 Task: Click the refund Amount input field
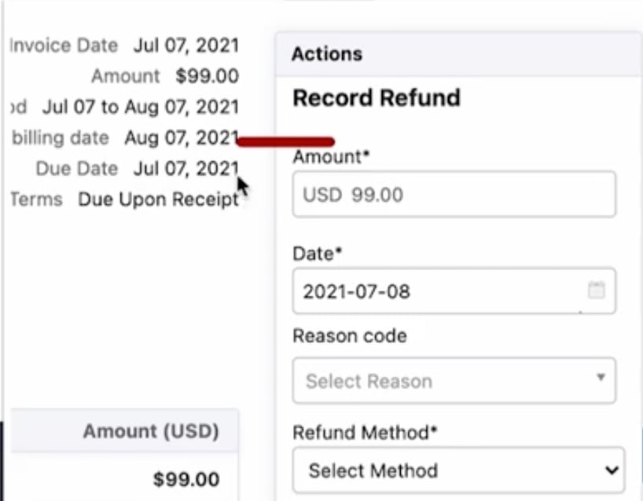click(454, 195)
